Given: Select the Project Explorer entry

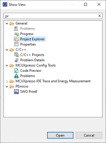Looking at the screenshot, I should (x=33, y=39).
